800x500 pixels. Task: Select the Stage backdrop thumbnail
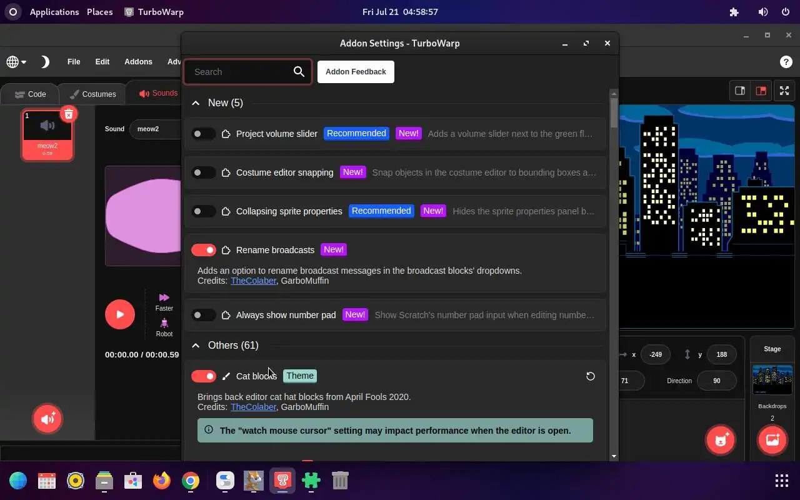coord(772,380)
